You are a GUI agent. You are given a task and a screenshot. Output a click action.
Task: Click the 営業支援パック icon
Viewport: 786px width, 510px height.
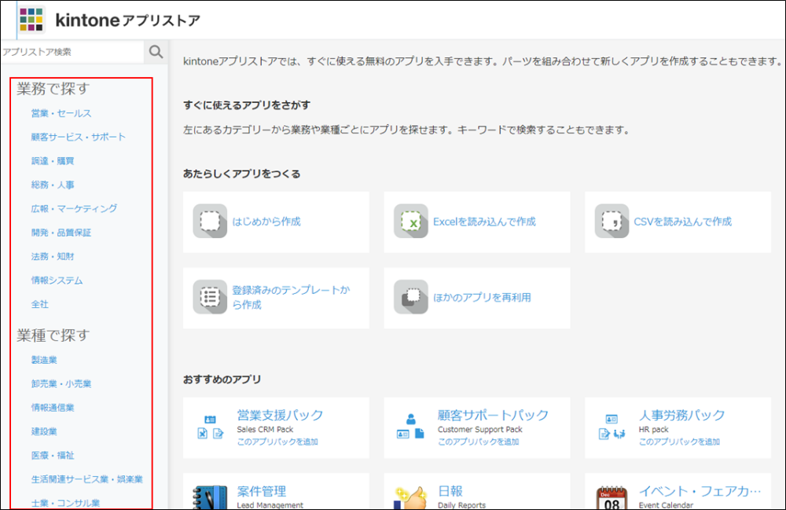pos(211,427)
